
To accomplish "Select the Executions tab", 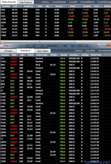I will [25, 51].
